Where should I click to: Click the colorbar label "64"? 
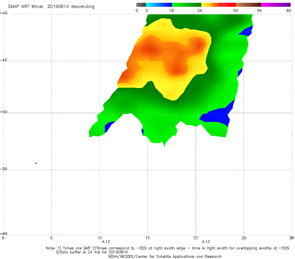[x=260, y=10]
